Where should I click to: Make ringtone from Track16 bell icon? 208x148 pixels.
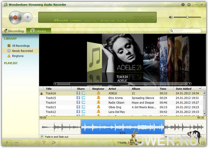[x=98, y=93]
